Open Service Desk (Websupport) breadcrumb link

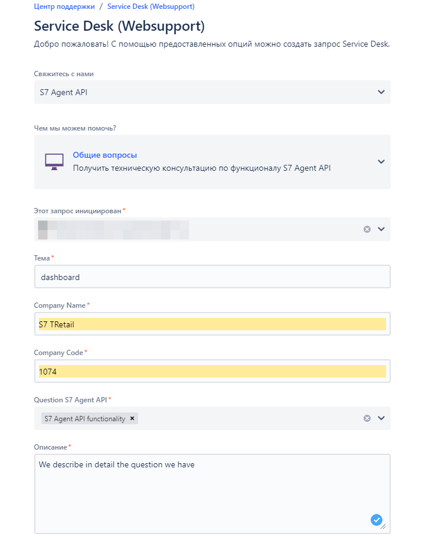point(151,6)
